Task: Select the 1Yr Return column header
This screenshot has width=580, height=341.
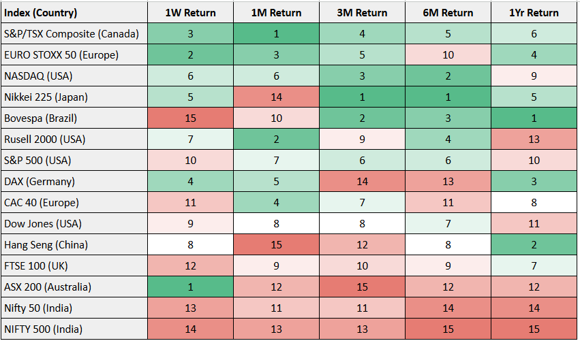Action: coord(534,12)
